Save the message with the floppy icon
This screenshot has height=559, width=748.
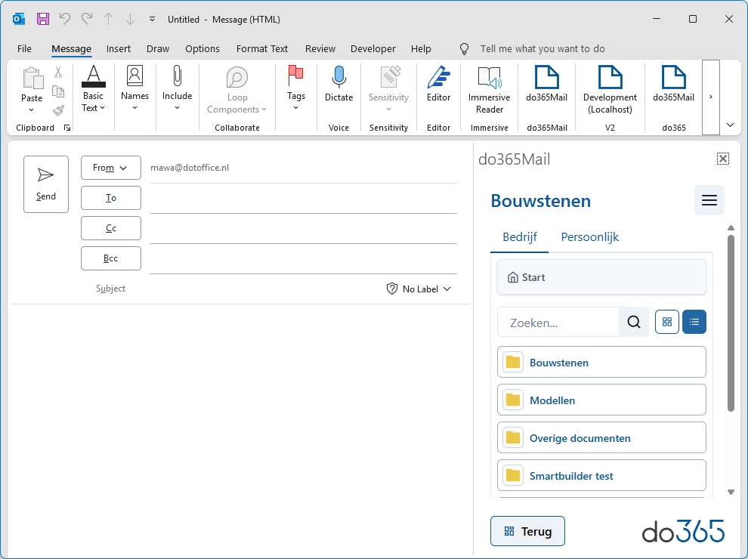43,19
